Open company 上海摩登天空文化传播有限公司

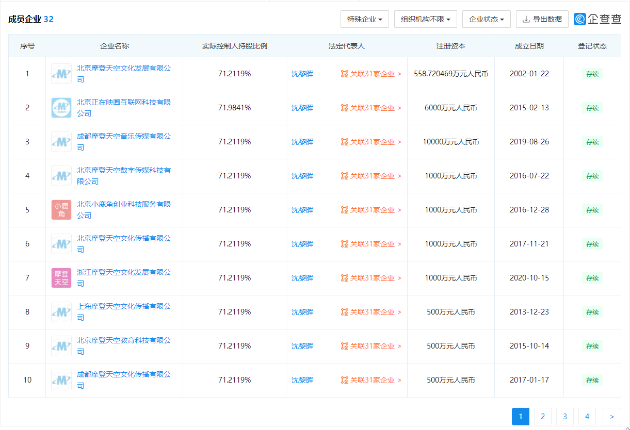124,312
